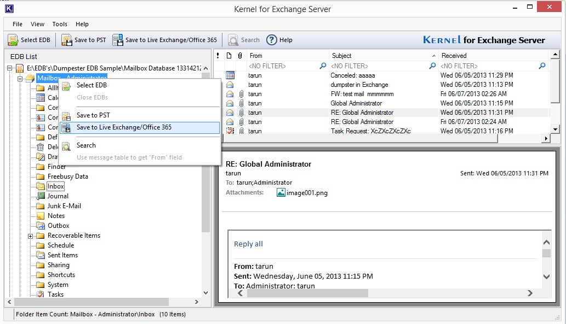Viewport: 566px width, 324px height.
Task: Click the Subject filter magnifier icon
Action: (x=432, y=66)
